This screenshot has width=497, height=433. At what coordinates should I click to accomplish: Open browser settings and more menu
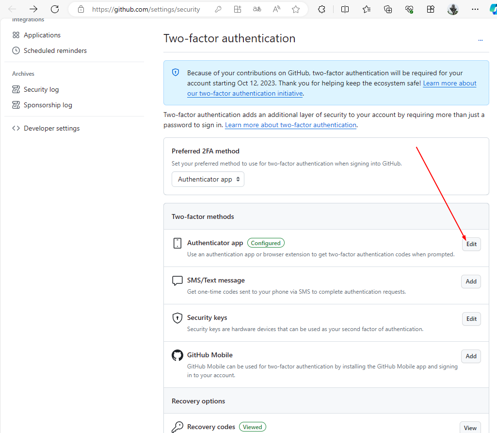pyautogui.click(x=475, y=9)
